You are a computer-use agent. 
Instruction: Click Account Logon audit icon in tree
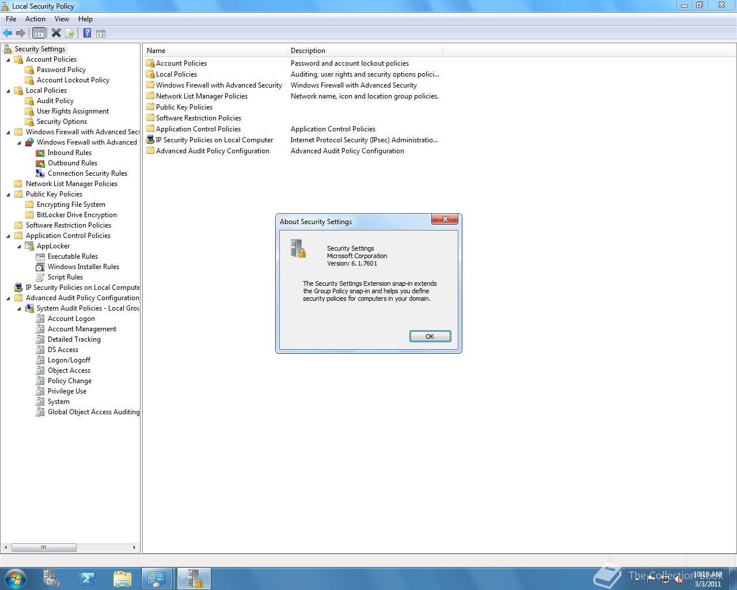pos(40,319)
